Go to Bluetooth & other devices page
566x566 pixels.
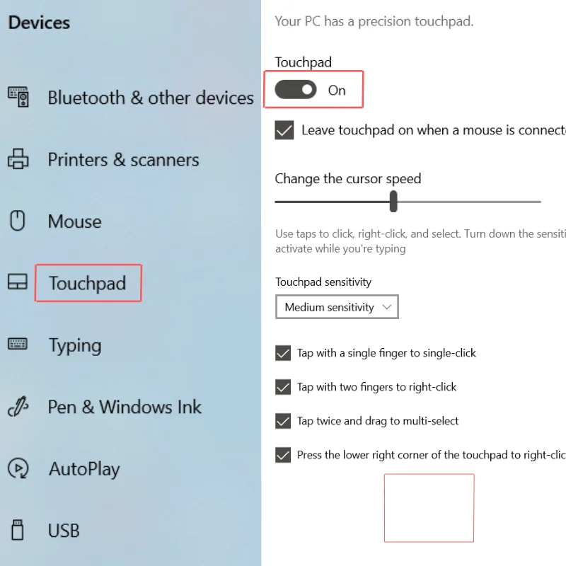click(151, 98)
